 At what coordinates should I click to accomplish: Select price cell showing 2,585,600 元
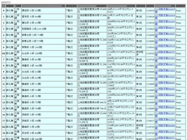[92, 47]
